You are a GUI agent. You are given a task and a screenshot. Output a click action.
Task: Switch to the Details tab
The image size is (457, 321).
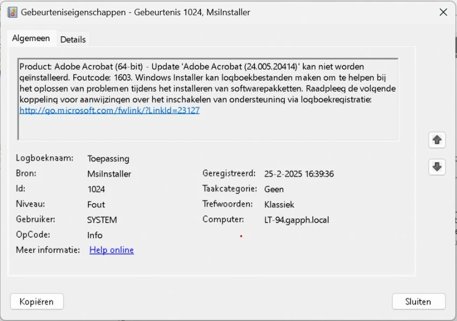point(73,39)
